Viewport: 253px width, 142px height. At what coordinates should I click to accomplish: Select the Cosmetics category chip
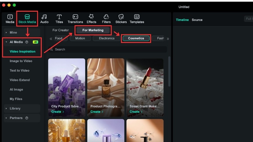(136, 38)
